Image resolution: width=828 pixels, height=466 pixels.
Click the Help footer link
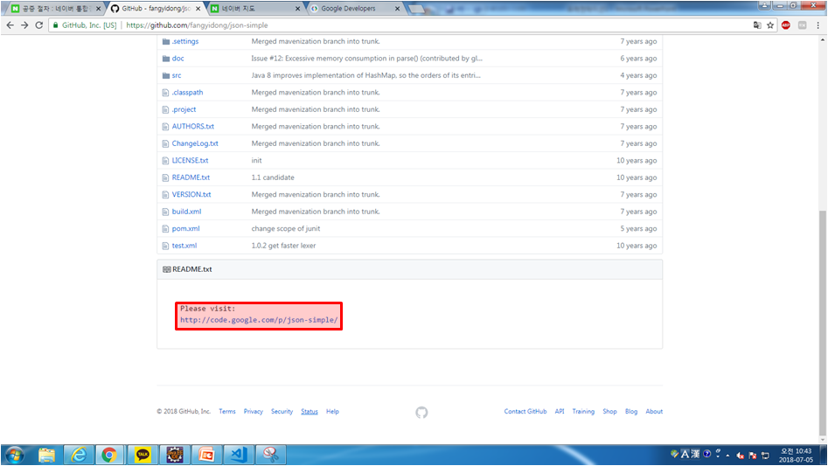(332, 411)
